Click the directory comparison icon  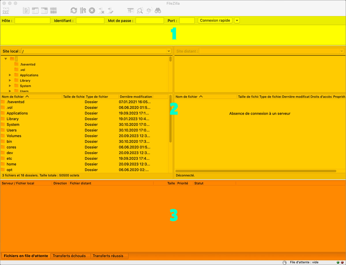[x=140, y=11]
